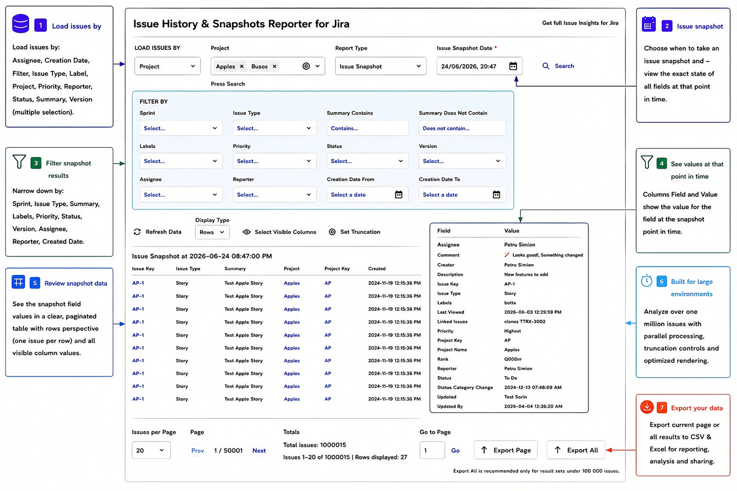Viewport: 737px width, 491px height.
Task: Open the Sprint filter dropdown
Action: point(181,128)
